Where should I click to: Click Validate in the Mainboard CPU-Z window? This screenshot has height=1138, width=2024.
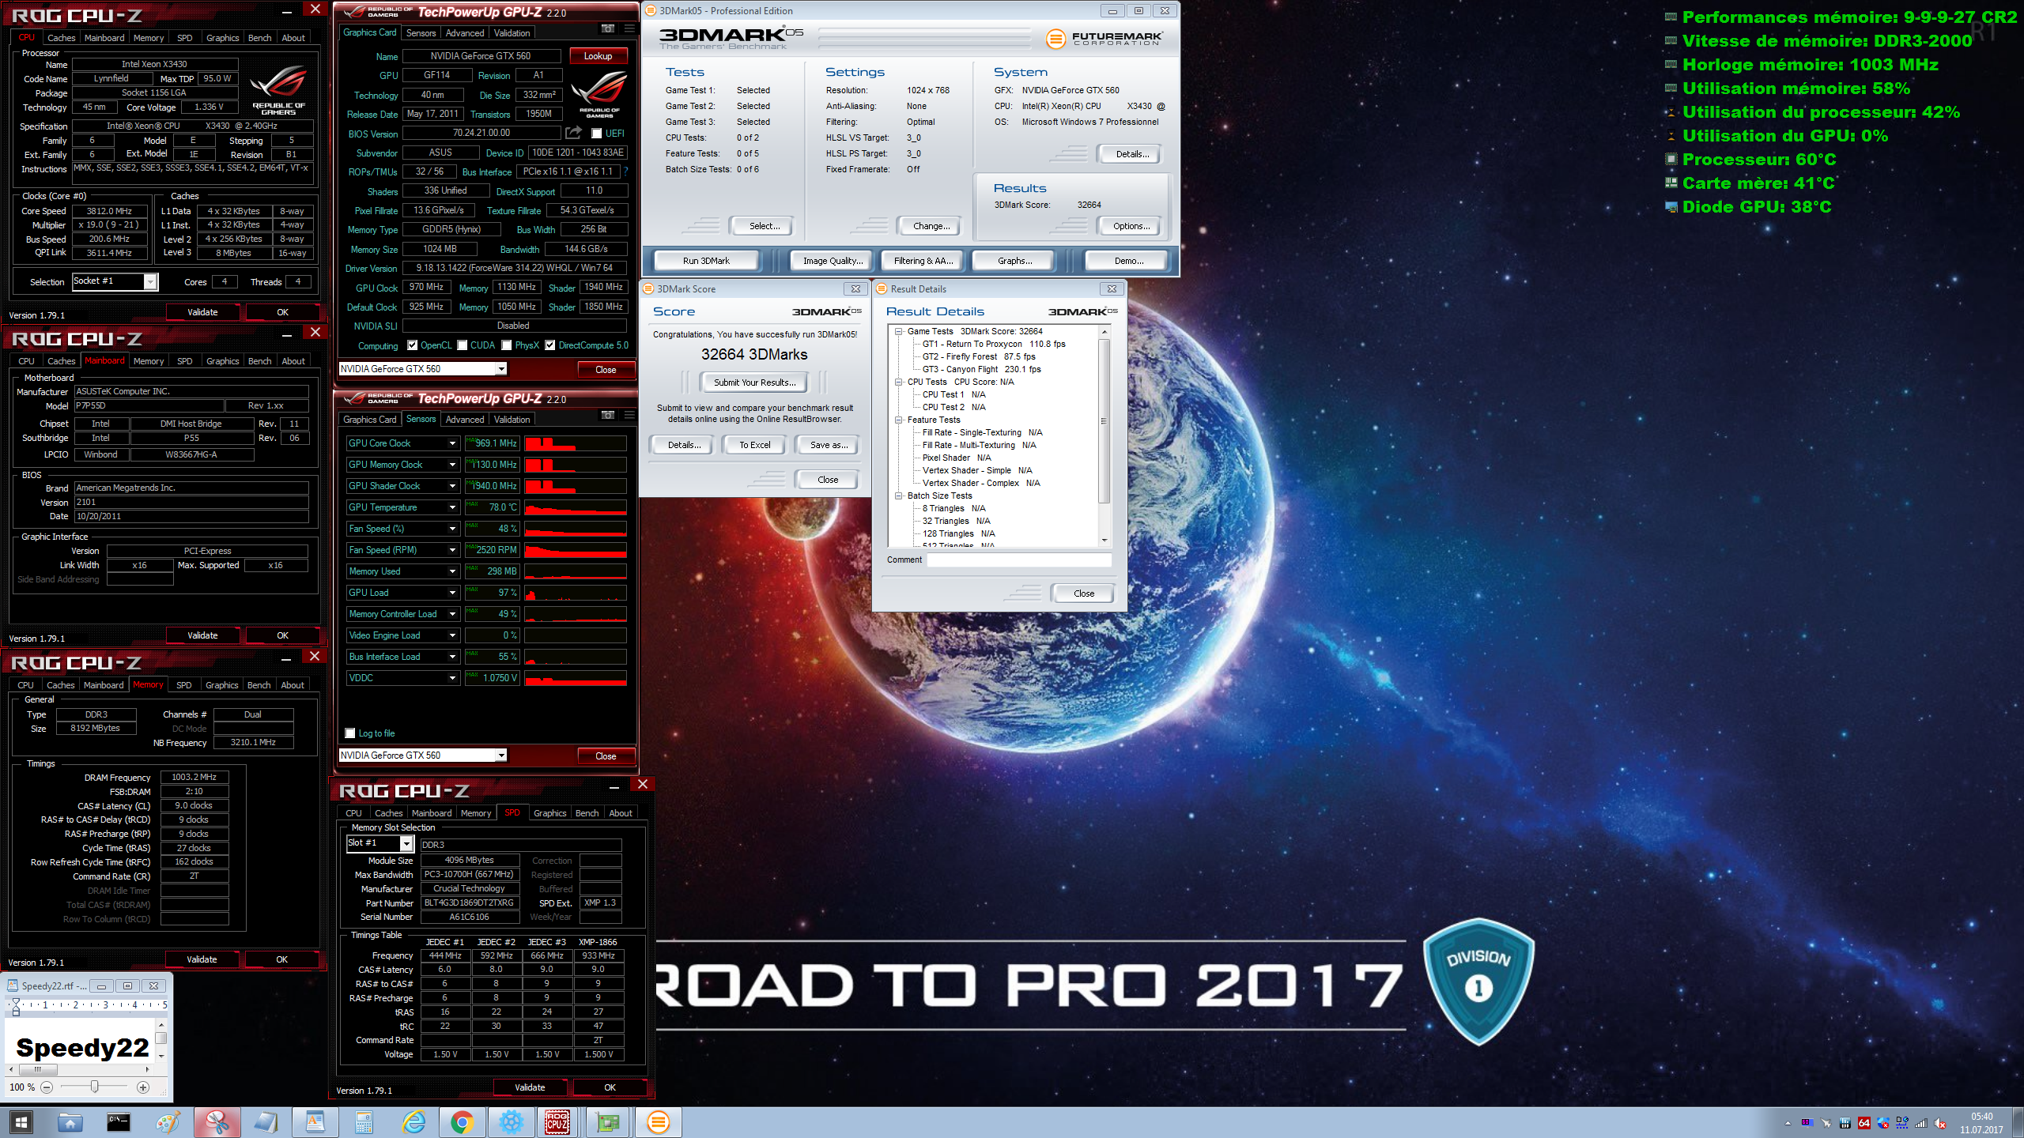click(202, 635)
